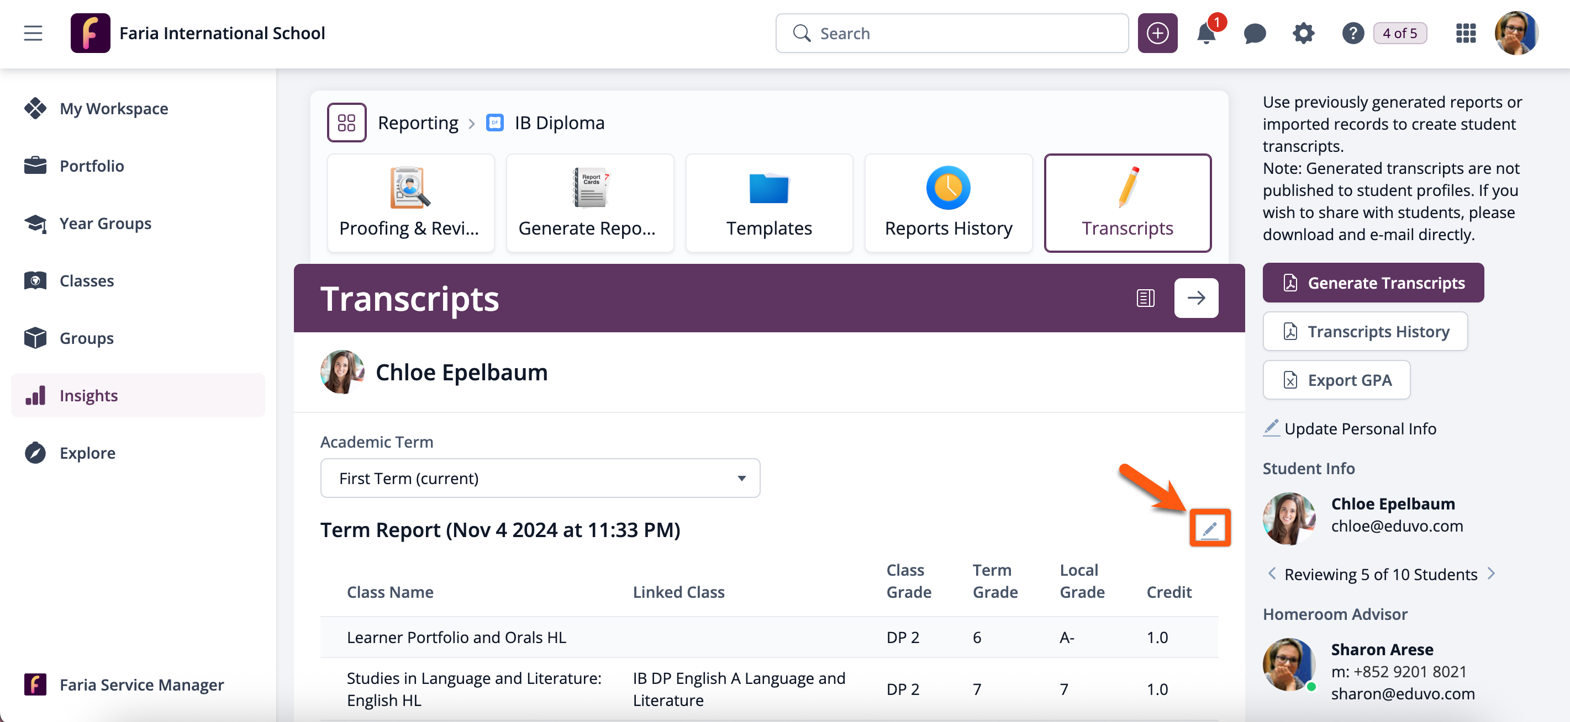1570x722 pixels.
Task: Click the plus quick-add button
Action: [x=1157, y=33]
